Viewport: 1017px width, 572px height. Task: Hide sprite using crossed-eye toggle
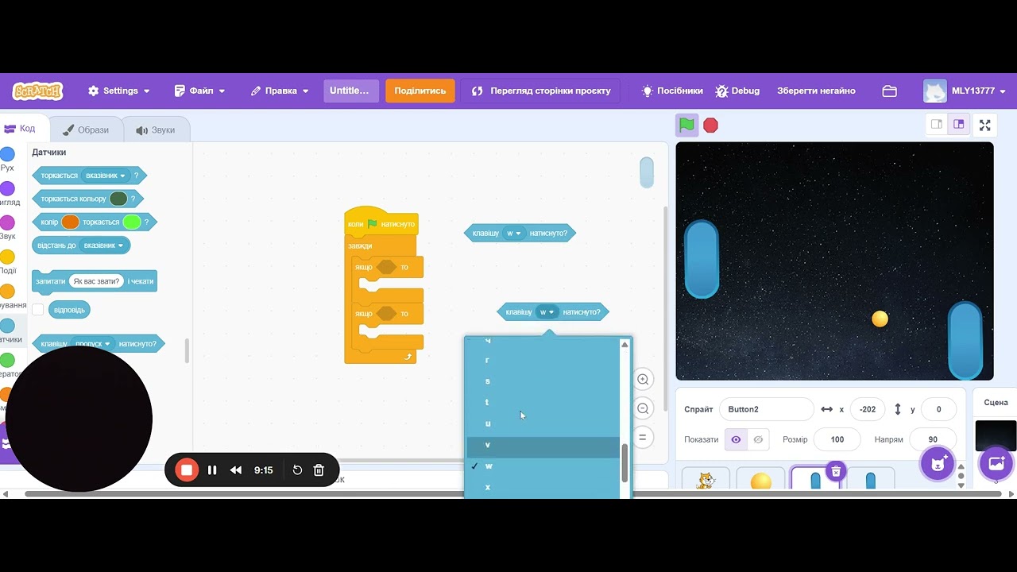[x=758, y=439]
